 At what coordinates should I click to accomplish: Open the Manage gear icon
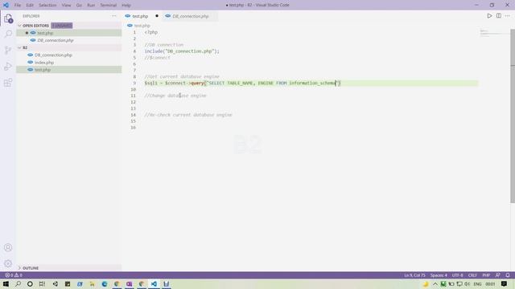[8, 264]
